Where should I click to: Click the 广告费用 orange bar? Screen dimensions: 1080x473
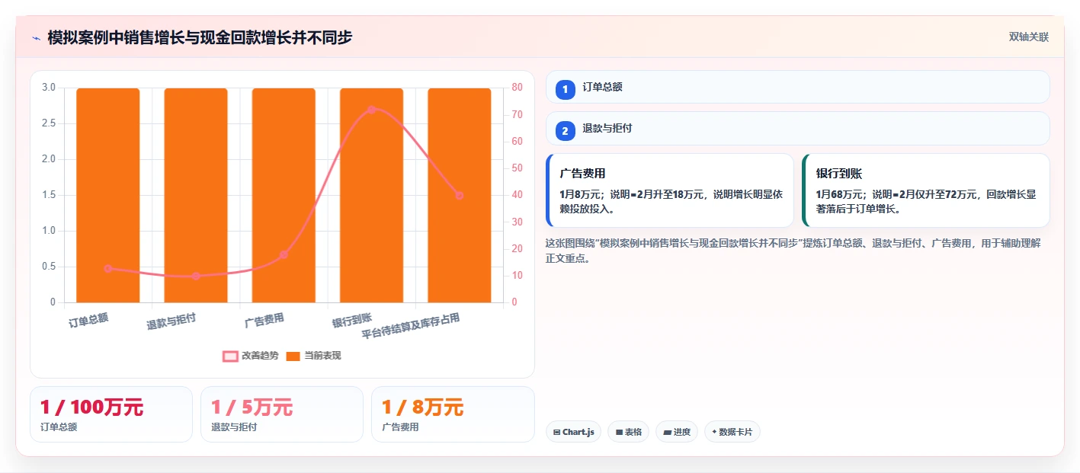[x=284, y=195]
